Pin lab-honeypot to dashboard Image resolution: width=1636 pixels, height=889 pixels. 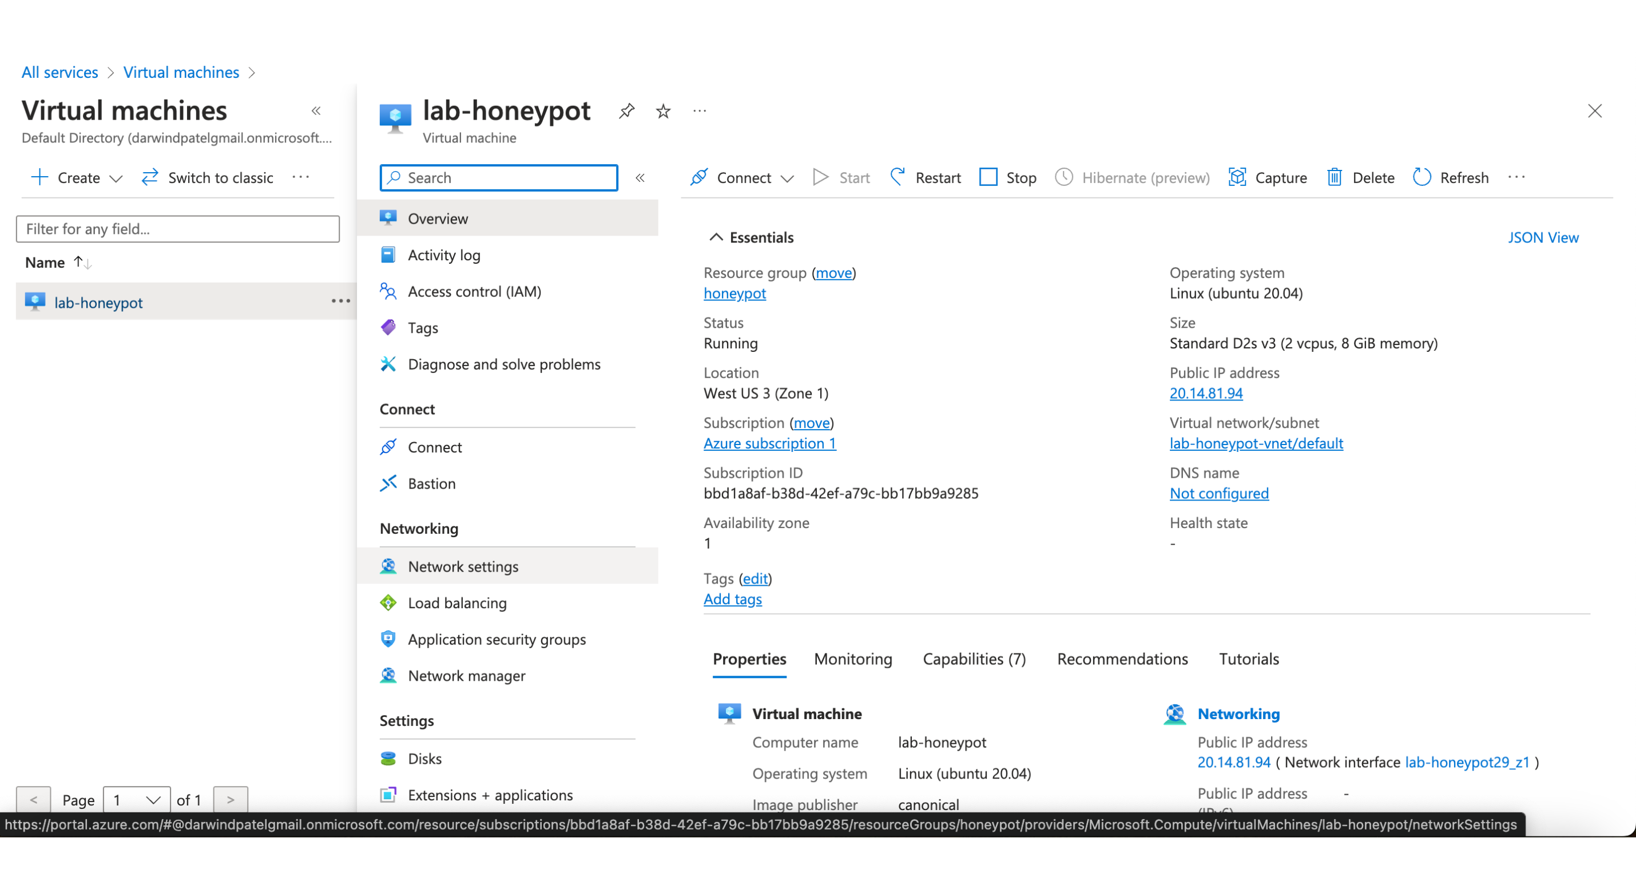626,111
